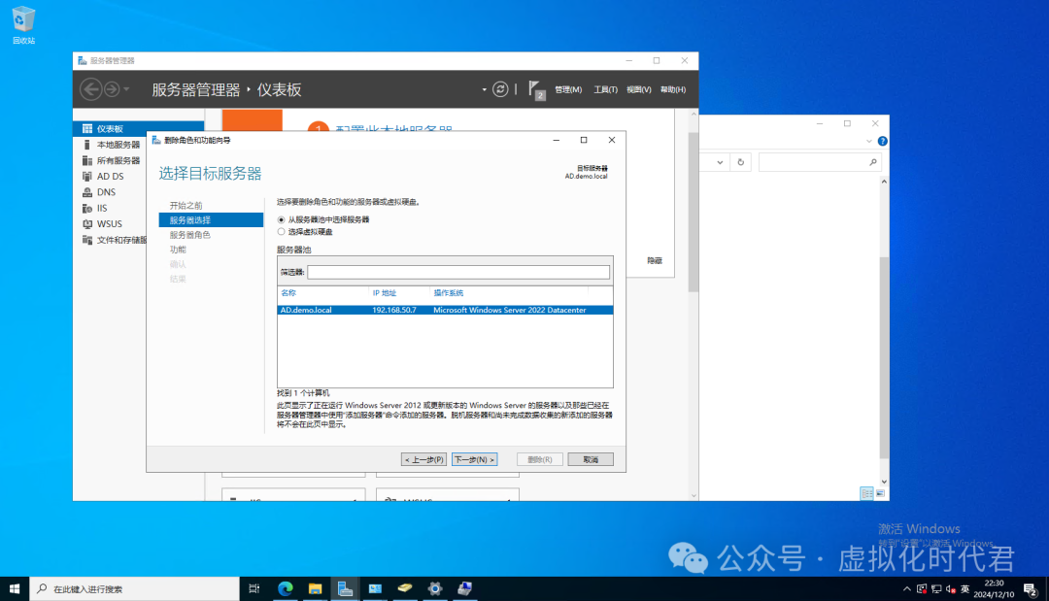
Task: Open IIS in the sidebar
Action: 102,208
